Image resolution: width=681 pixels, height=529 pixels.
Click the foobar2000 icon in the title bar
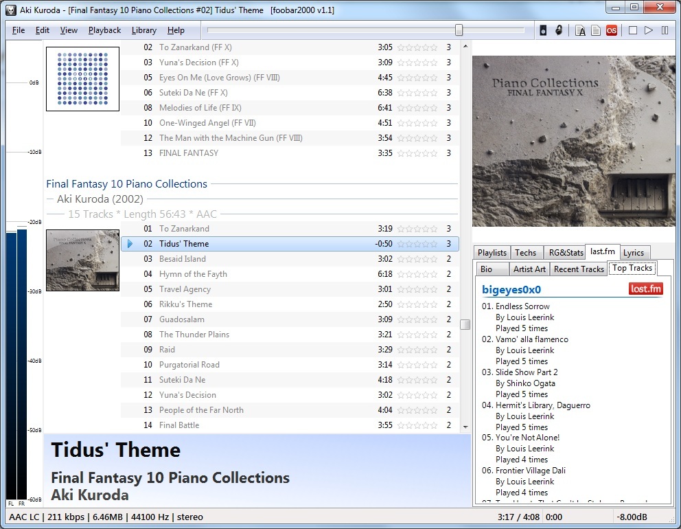11,10
